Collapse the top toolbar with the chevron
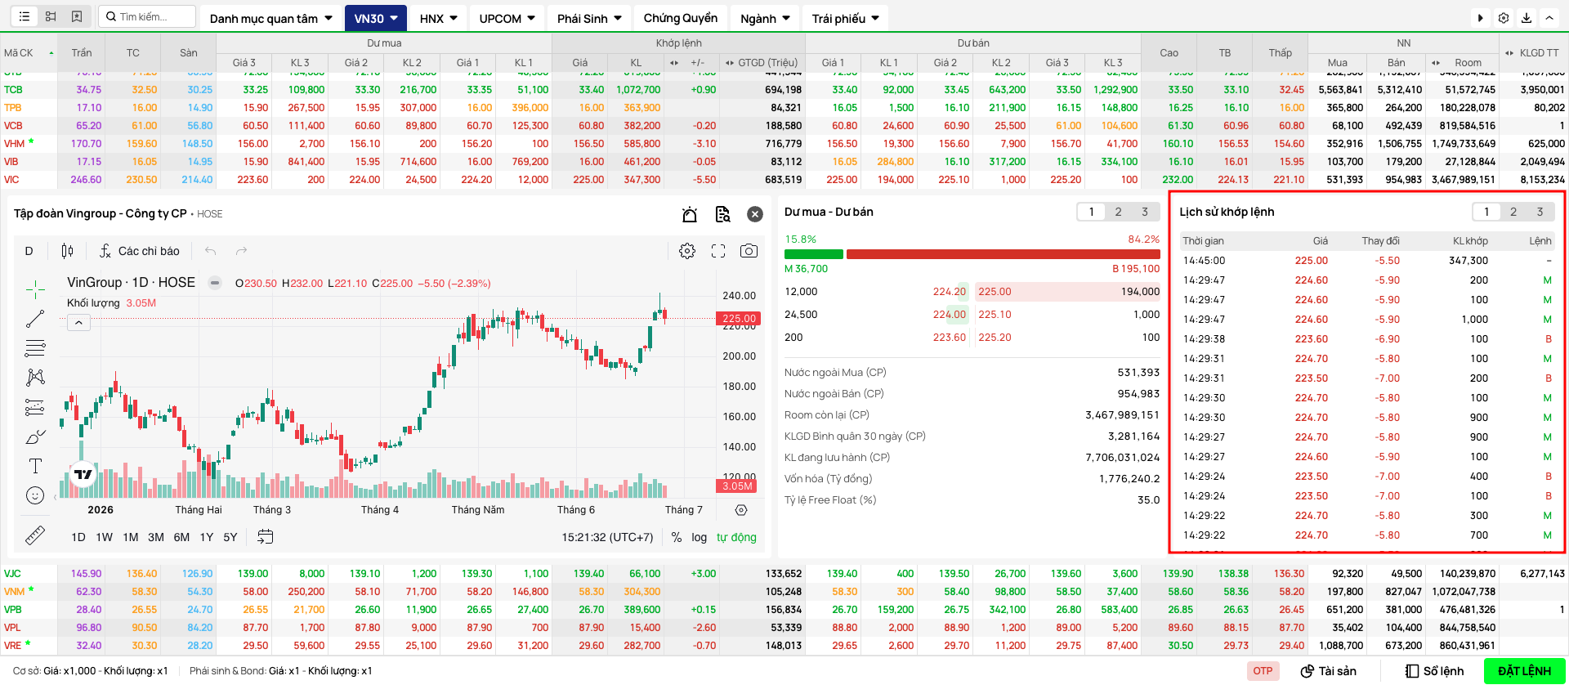Screen dimensions: 1569x685 (1549, 17)
